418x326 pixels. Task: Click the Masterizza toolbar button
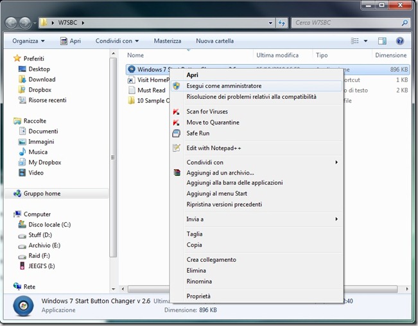tap(168, 41)
